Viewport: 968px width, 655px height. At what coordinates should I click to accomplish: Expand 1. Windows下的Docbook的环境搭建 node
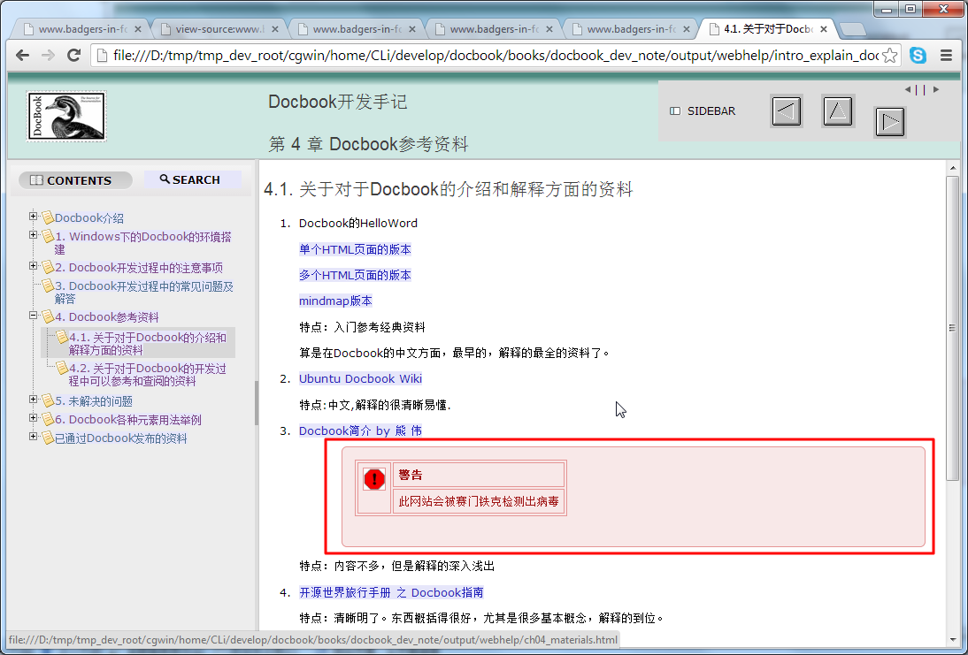pos(34,234)
